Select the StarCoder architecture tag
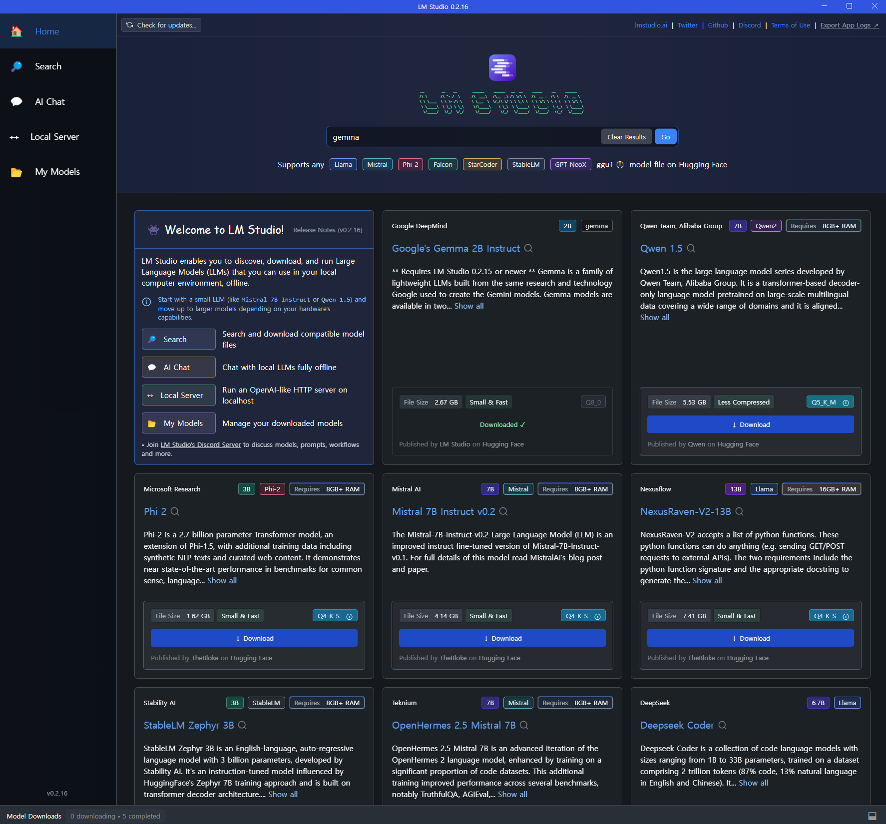This screenshot has height=824, width=886. (x=482, y=164)
